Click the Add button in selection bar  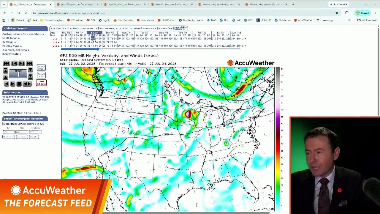pos(178,28)
